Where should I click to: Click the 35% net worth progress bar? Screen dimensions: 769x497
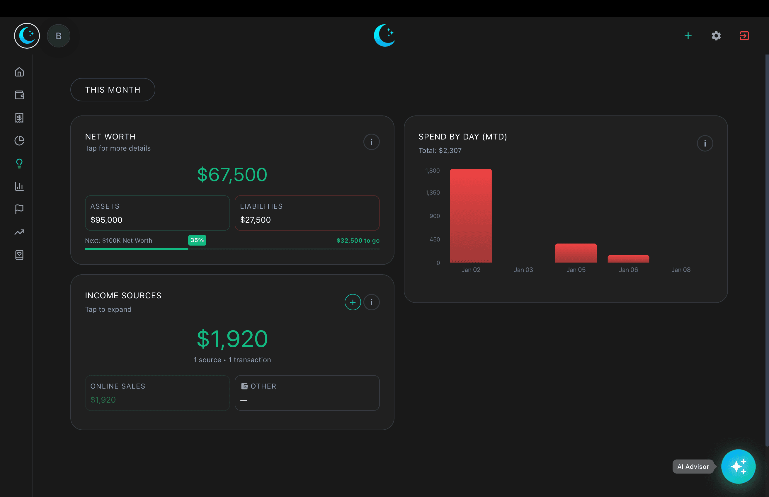(232, 249)
